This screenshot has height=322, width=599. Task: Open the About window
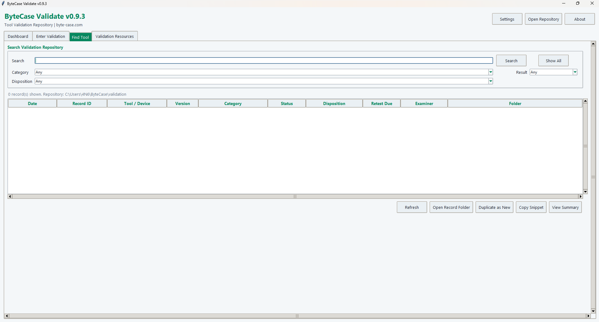(580, 19)
